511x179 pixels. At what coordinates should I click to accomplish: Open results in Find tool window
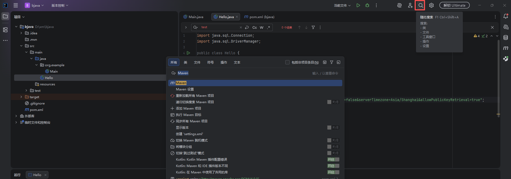point(339,62)
